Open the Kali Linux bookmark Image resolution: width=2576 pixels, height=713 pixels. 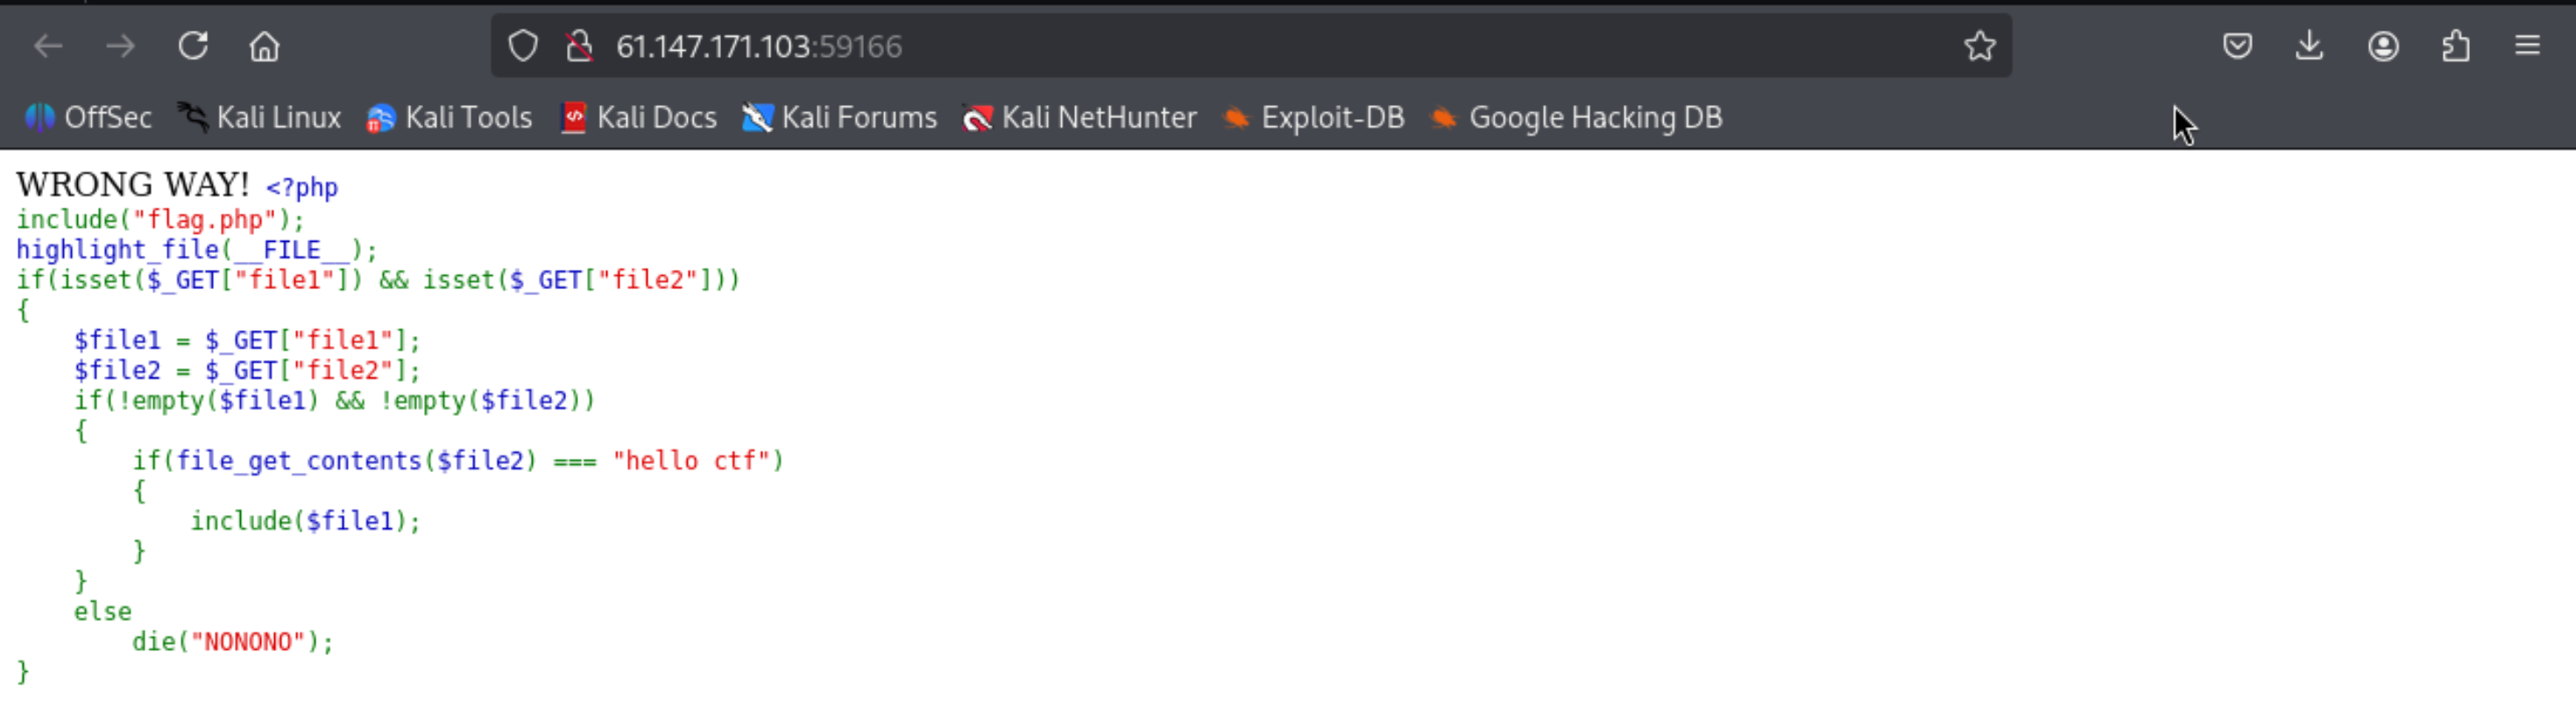(x=259, y=118)
